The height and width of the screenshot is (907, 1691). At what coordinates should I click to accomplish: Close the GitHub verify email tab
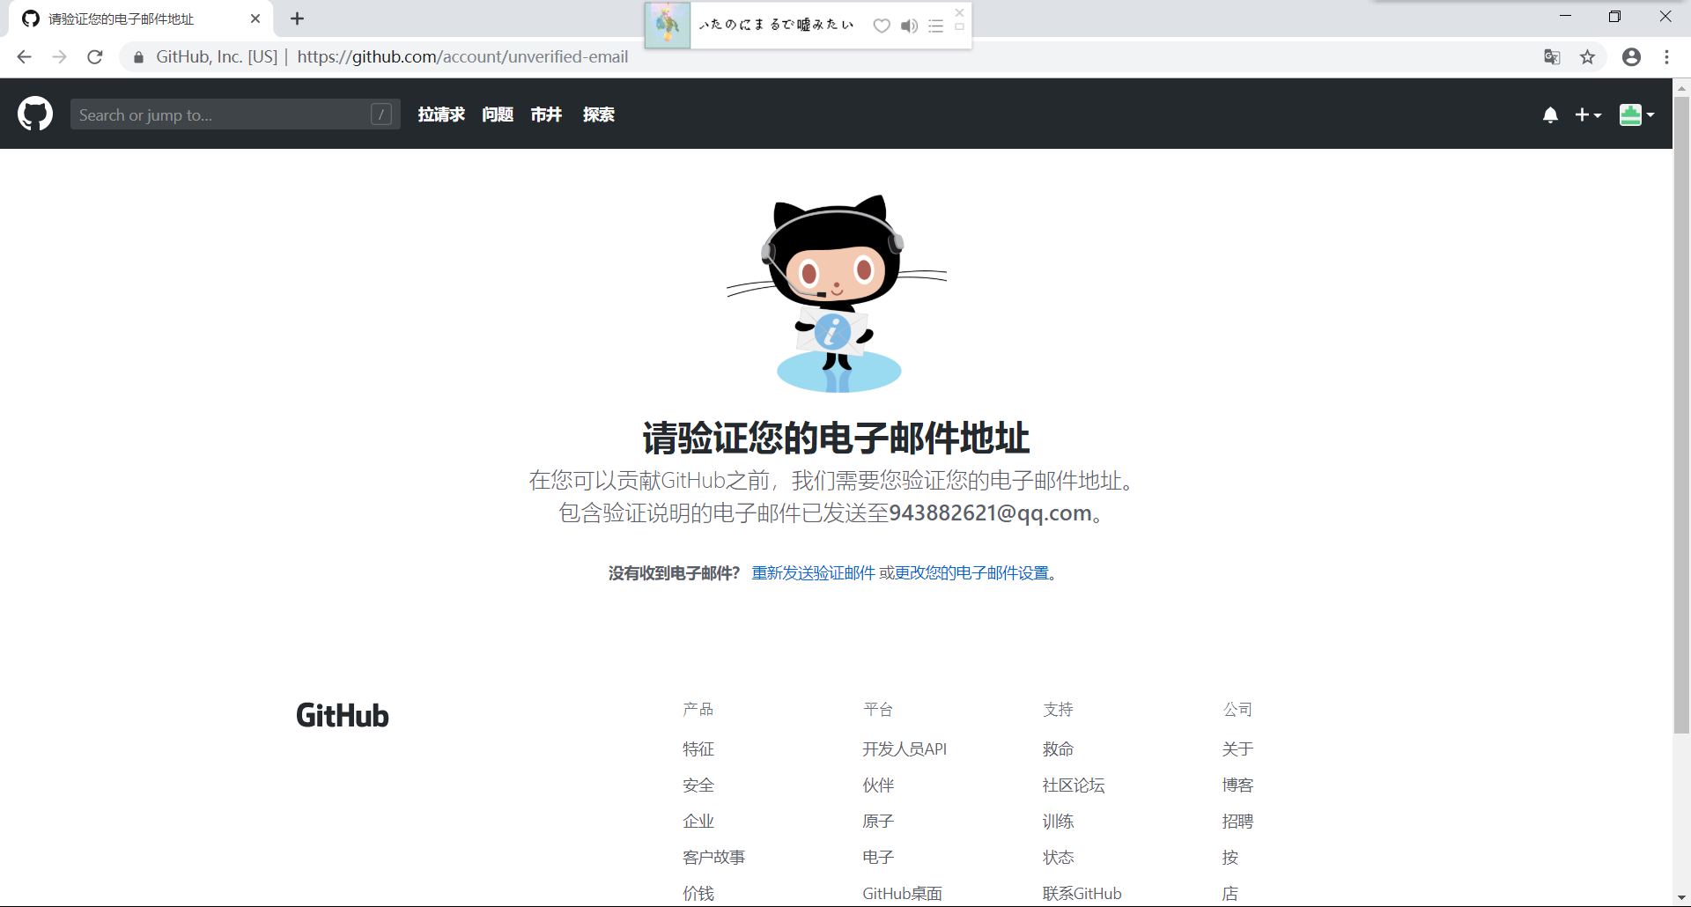click(x=255, y=18)
